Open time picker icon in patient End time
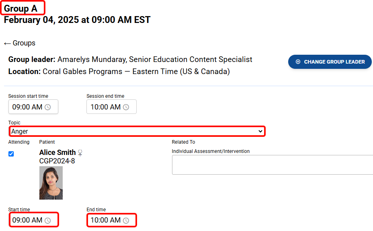Viewport: 373px width, 231px height. pos(126,221)
